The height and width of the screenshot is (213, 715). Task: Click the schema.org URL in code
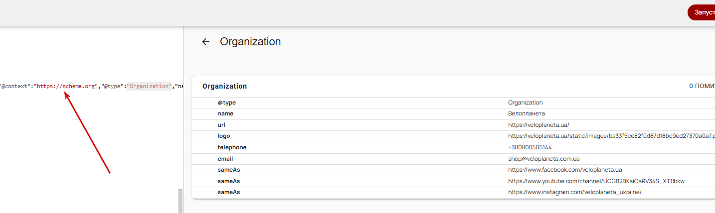click(x=65, y=86)
